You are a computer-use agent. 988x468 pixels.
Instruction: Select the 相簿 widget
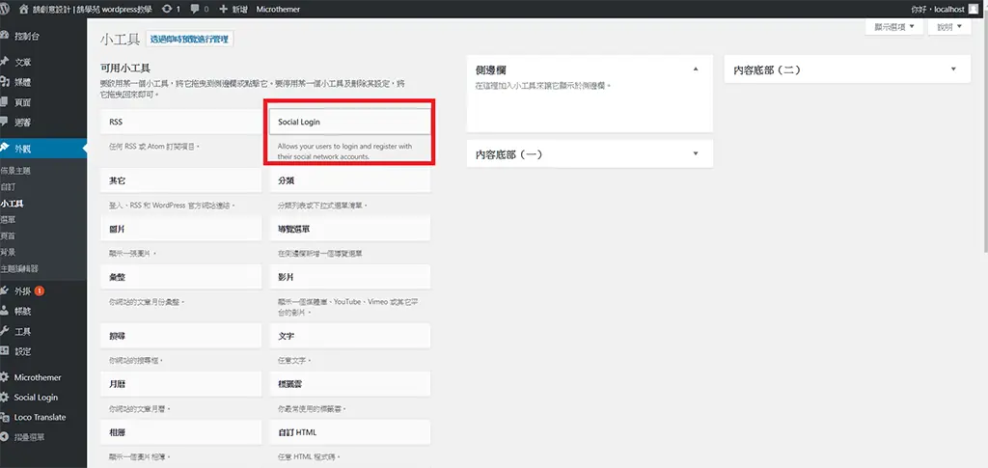tap(180, 432)
